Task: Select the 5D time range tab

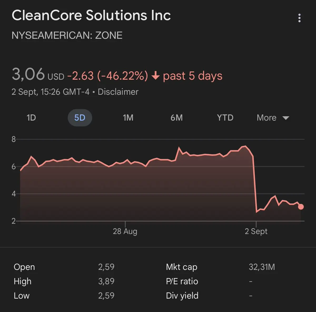Action: click(x=80, y=118)
